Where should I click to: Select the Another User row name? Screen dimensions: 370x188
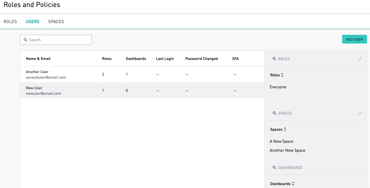(37, 72)
